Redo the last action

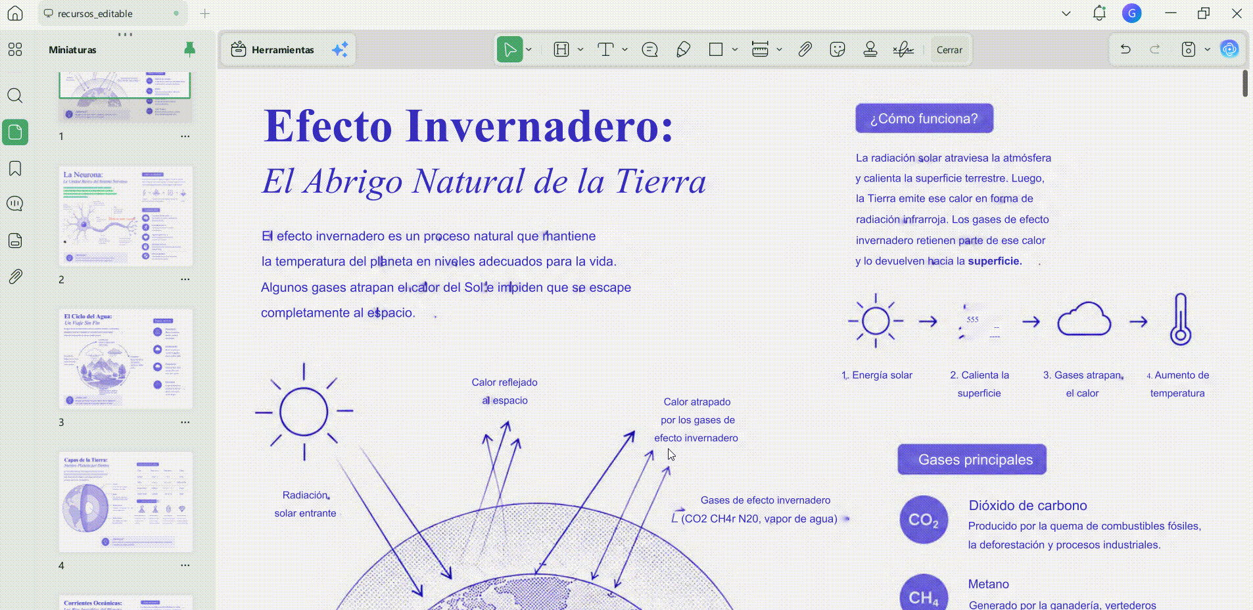tap(1155, 50)
